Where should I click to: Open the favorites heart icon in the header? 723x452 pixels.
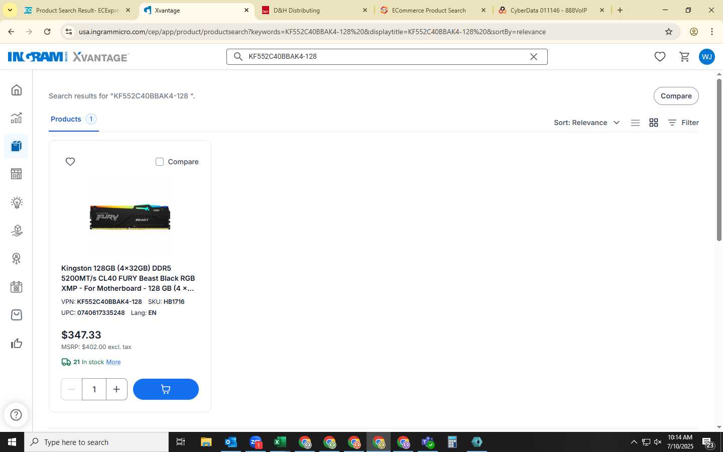click(x=660, y=57)
